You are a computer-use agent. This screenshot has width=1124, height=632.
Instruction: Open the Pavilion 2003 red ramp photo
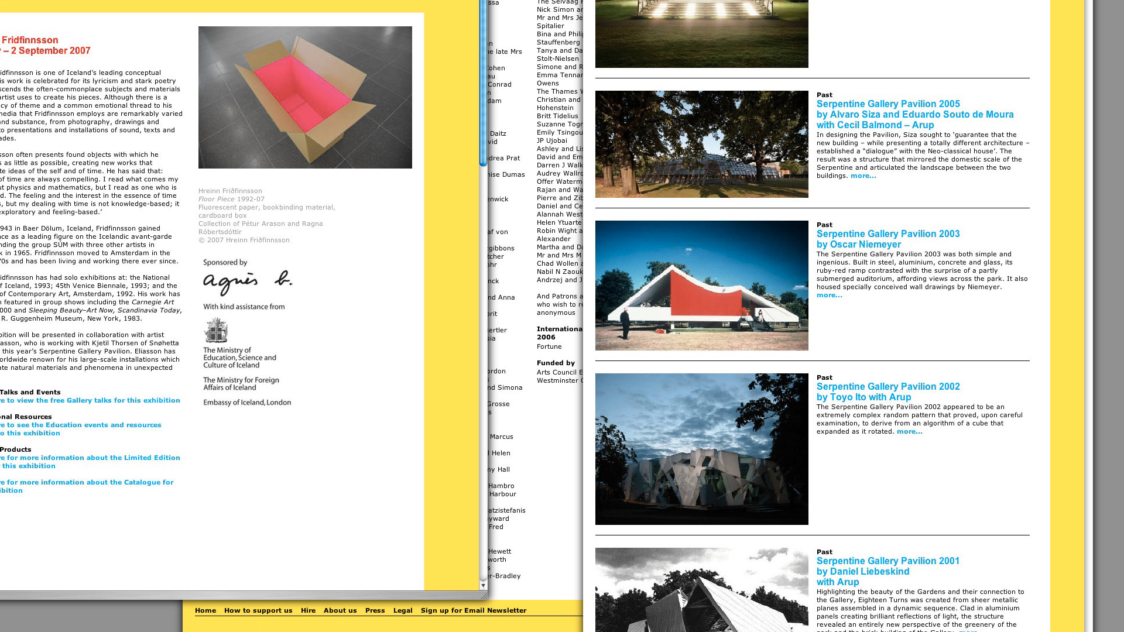[x=701, y=286]
